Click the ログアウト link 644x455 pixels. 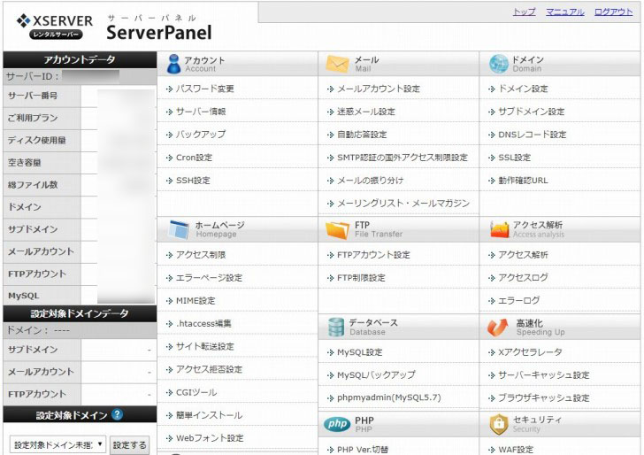click(614, 12)
